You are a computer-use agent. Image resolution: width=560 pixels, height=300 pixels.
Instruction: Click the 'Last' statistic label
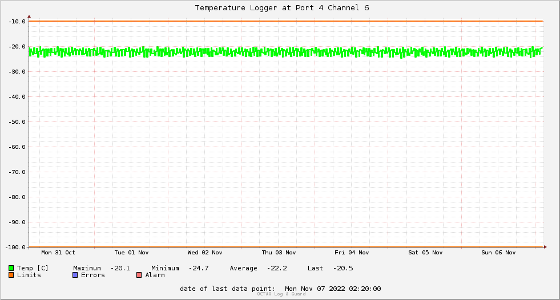(315, 268)
